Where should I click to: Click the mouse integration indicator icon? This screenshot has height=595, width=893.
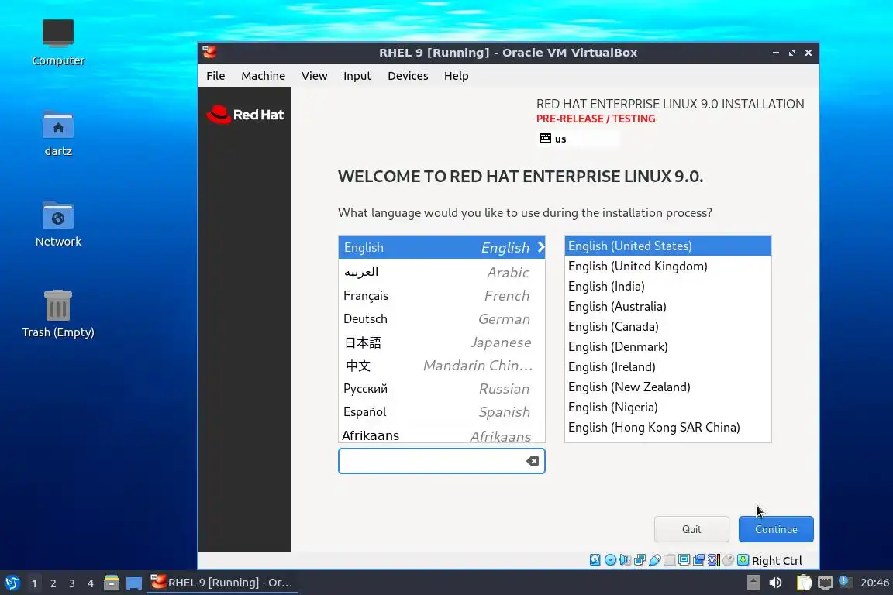coord(729,560)
